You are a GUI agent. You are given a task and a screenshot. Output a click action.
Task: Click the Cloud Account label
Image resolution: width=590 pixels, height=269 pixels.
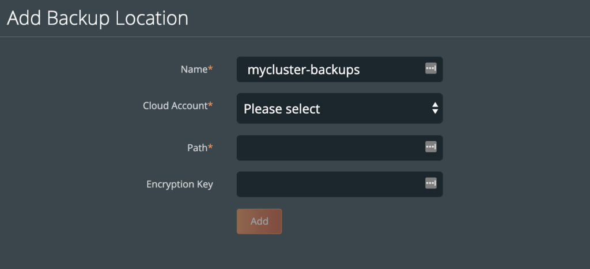(175, 106)
